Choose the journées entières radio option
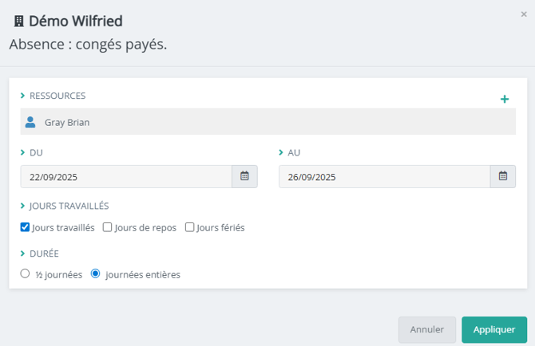 pos(96,274)
